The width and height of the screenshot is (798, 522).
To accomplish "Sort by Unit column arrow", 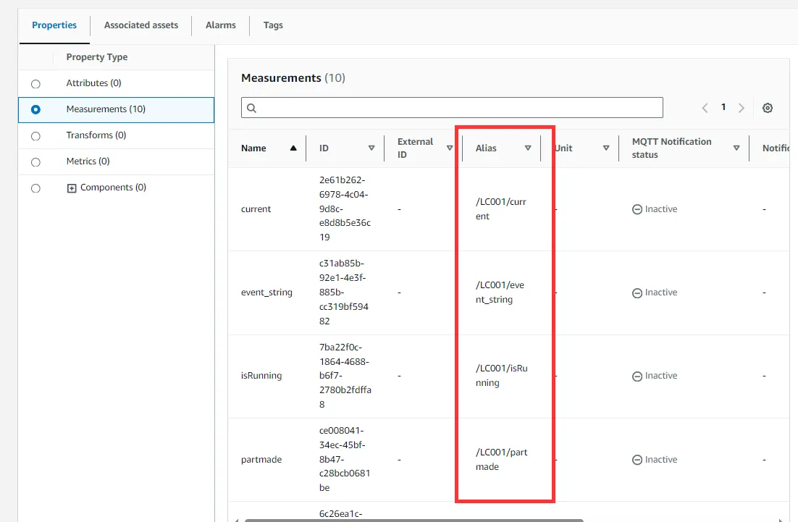I will [606, 148].
